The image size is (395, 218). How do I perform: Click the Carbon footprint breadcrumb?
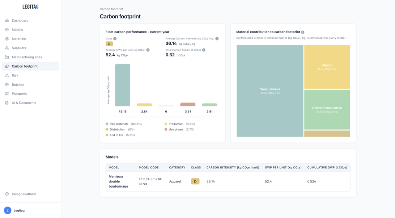click(111, 9)
